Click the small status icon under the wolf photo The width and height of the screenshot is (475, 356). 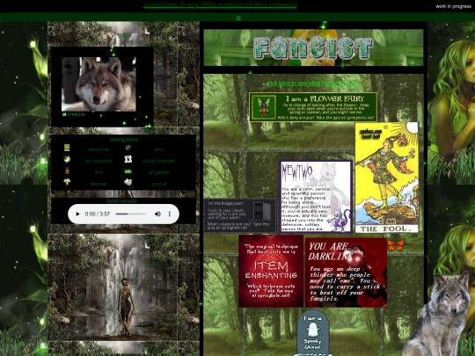point(64,114)
